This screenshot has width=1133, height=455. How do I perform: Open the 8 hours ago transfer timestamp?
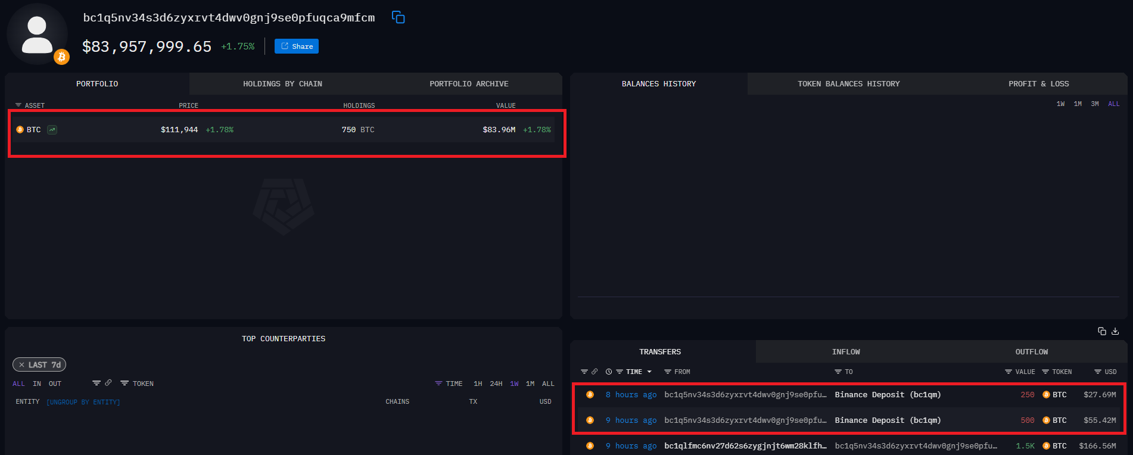pos(631,395)
